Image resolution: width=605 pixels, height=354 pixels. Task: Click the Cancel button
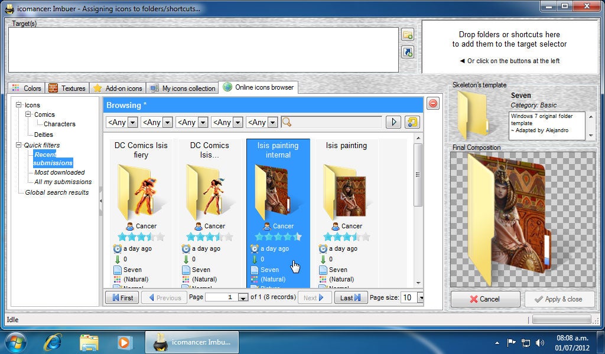click(x=485, y=299)
